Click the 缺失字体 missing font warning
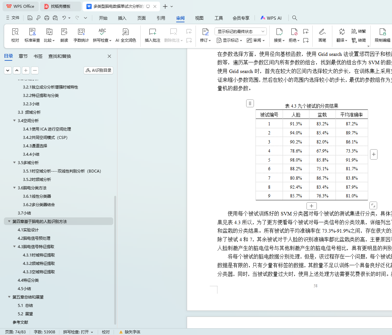 tap(130, 332)
